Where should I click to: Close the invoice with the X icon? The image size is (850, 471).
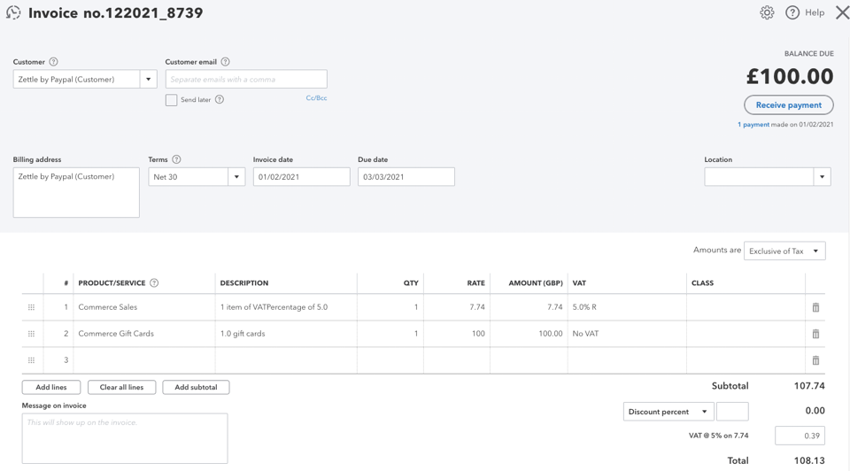[x=842, y=12]
